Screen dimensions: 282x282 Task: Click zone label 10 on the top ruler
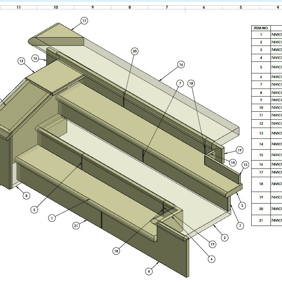56,7
